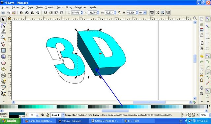Increase the opacity stepper value
211x124 pixels.
point(37,114)
